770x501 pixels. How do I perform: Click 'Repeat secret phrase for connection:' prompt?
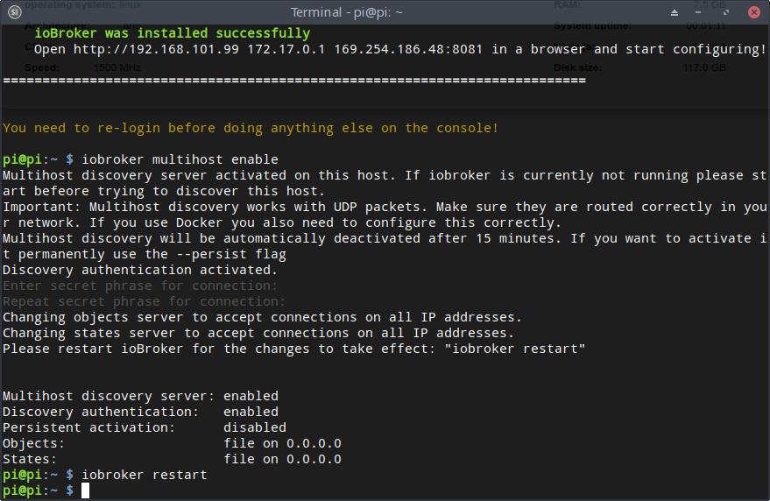(x=144, y=301)
